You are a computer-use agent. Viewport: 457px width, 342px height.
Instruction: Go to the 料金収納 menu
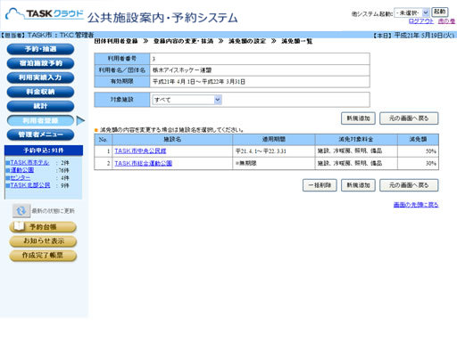coord(40,92)
